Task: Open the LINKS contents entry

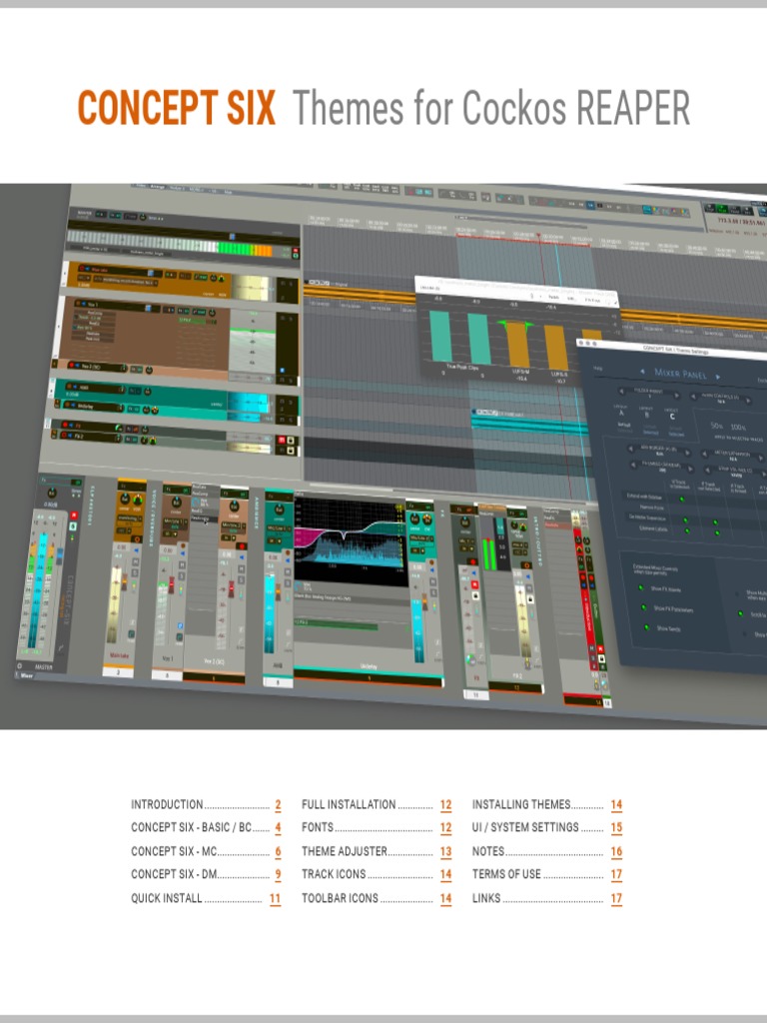Action: coord(547,898)
